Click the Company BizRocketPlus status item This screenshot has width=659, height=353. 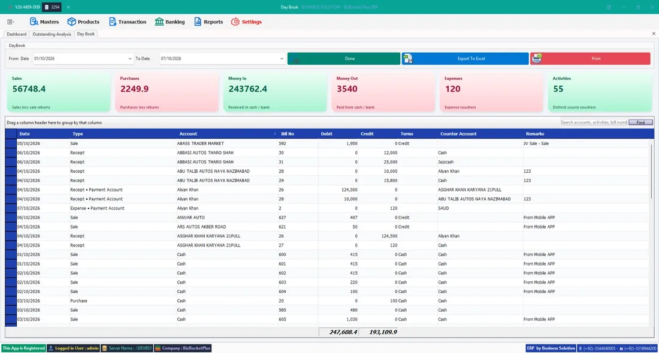pos(183,348)
